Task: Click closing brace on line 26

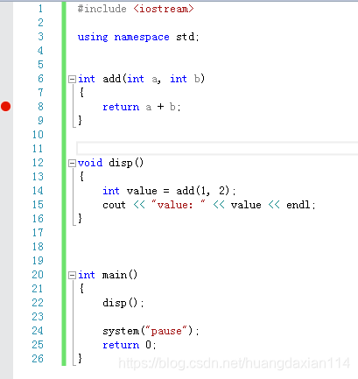Action: [80, 358]
